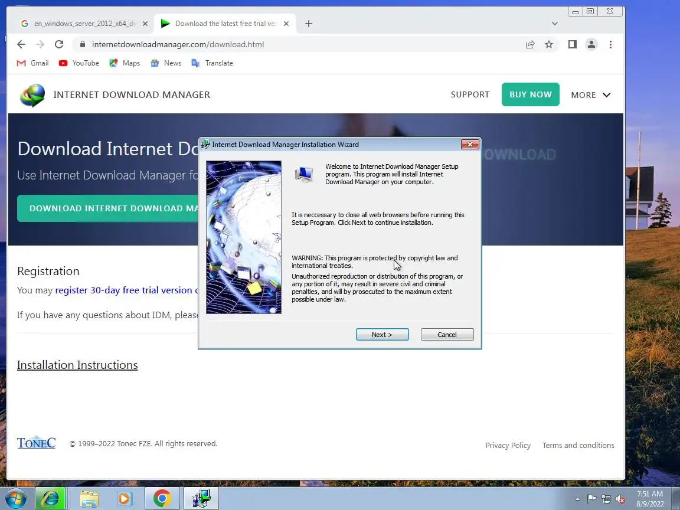This screenshot has height=510, width=680.
Task: Expand the MORE menu
Action: point(591,95)
